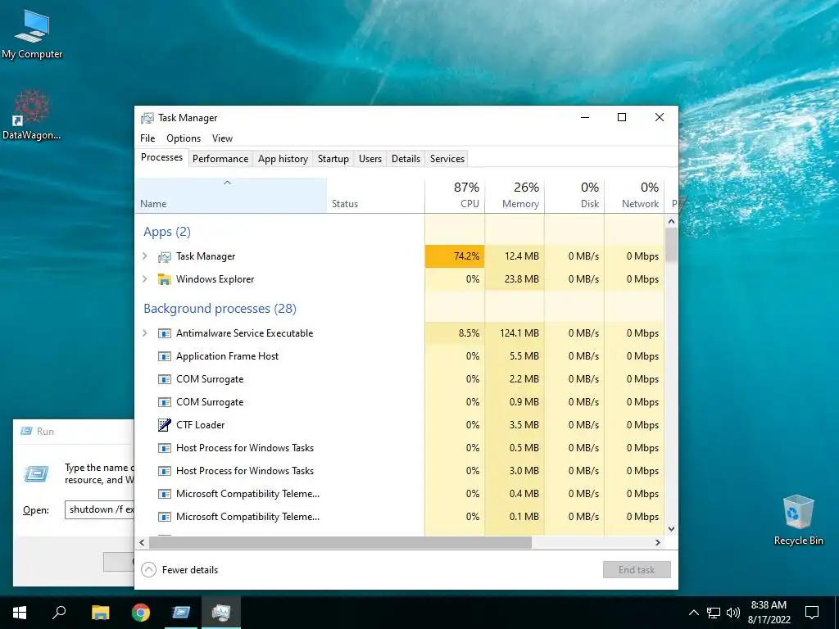Switch to the Details tab
The height and width of the screenshot is (629, 839).
click(x=406, y=159)
